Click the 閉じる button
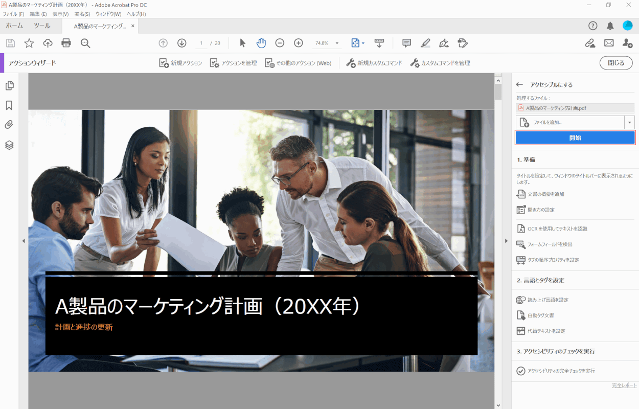Image resolution: width=639 pixels, height=409 pixels. coord(616,63)
